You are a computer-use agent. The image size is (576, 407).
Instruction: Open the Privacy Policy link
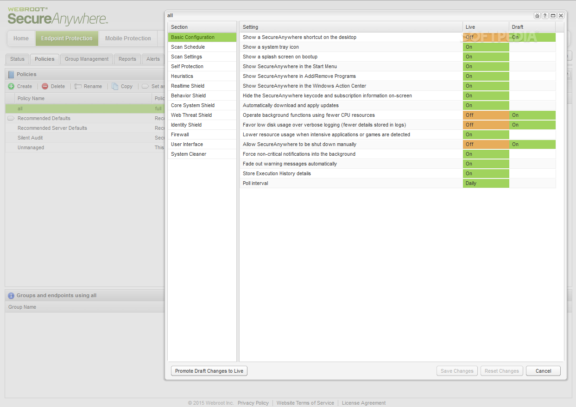(x=253, y=403)
